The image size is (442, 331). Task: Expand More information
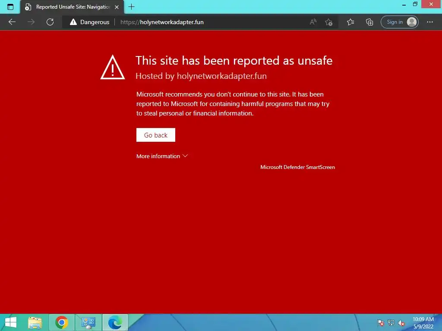point(162,156)
